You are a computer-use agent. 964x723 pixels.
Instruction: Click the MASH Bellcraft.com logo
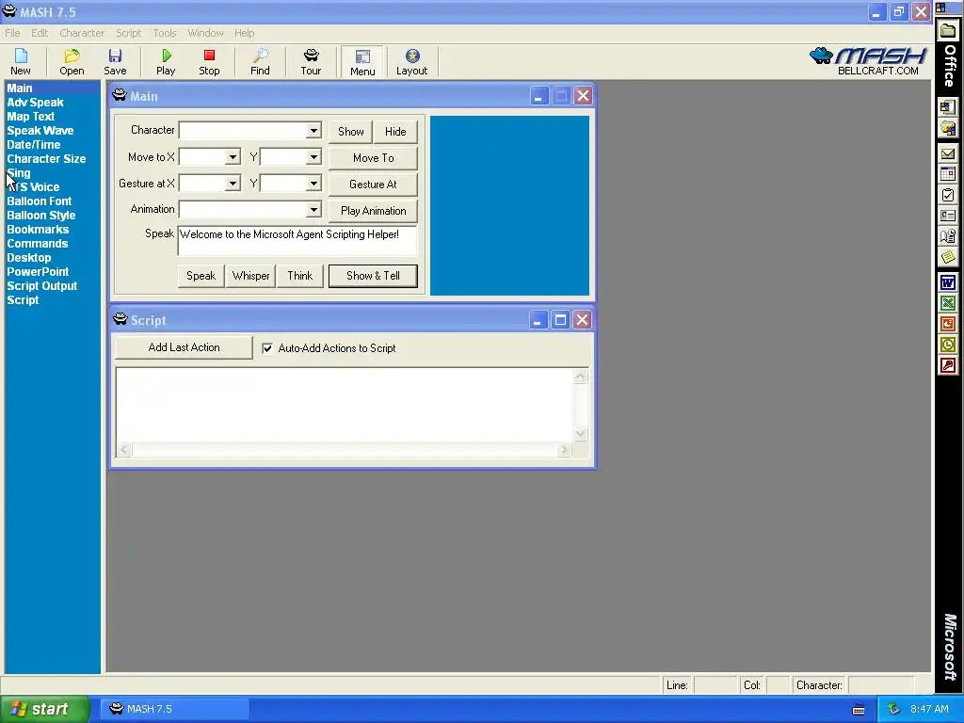[867, 61]
